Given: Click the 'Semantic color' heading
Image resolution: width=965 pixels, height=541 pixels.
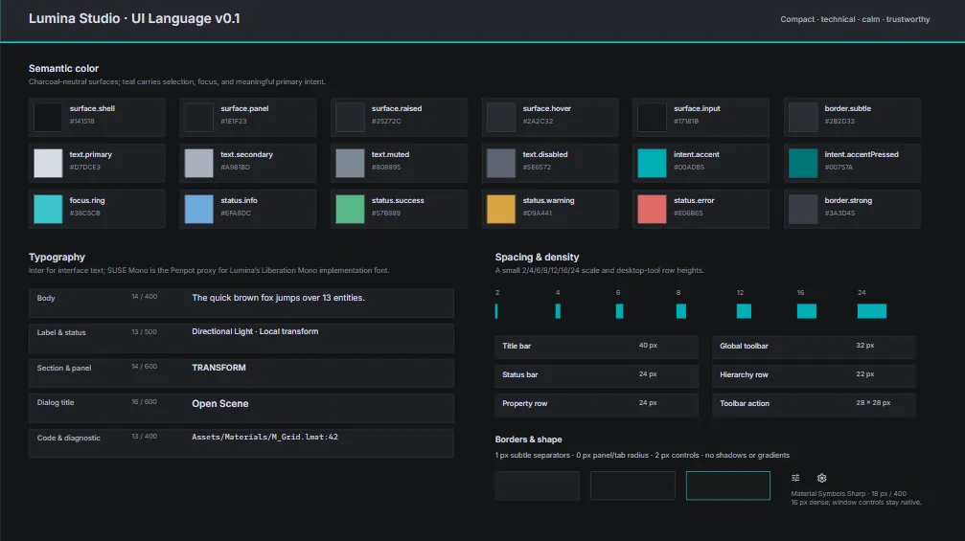Looking at the screenshot, I should (x=63, y=68).
